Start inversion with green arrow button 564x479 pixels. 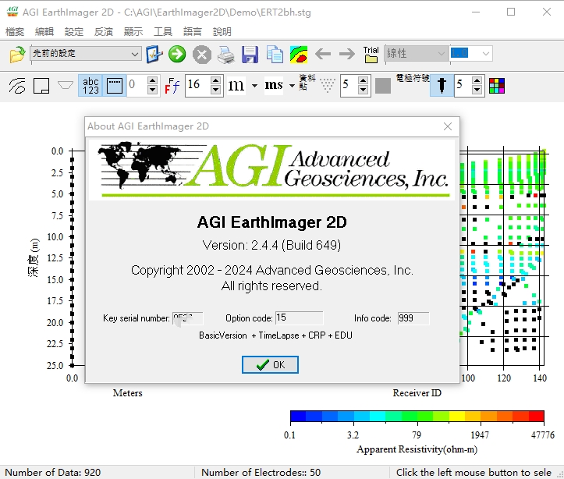pyautogui.click(x=177, y=55)
